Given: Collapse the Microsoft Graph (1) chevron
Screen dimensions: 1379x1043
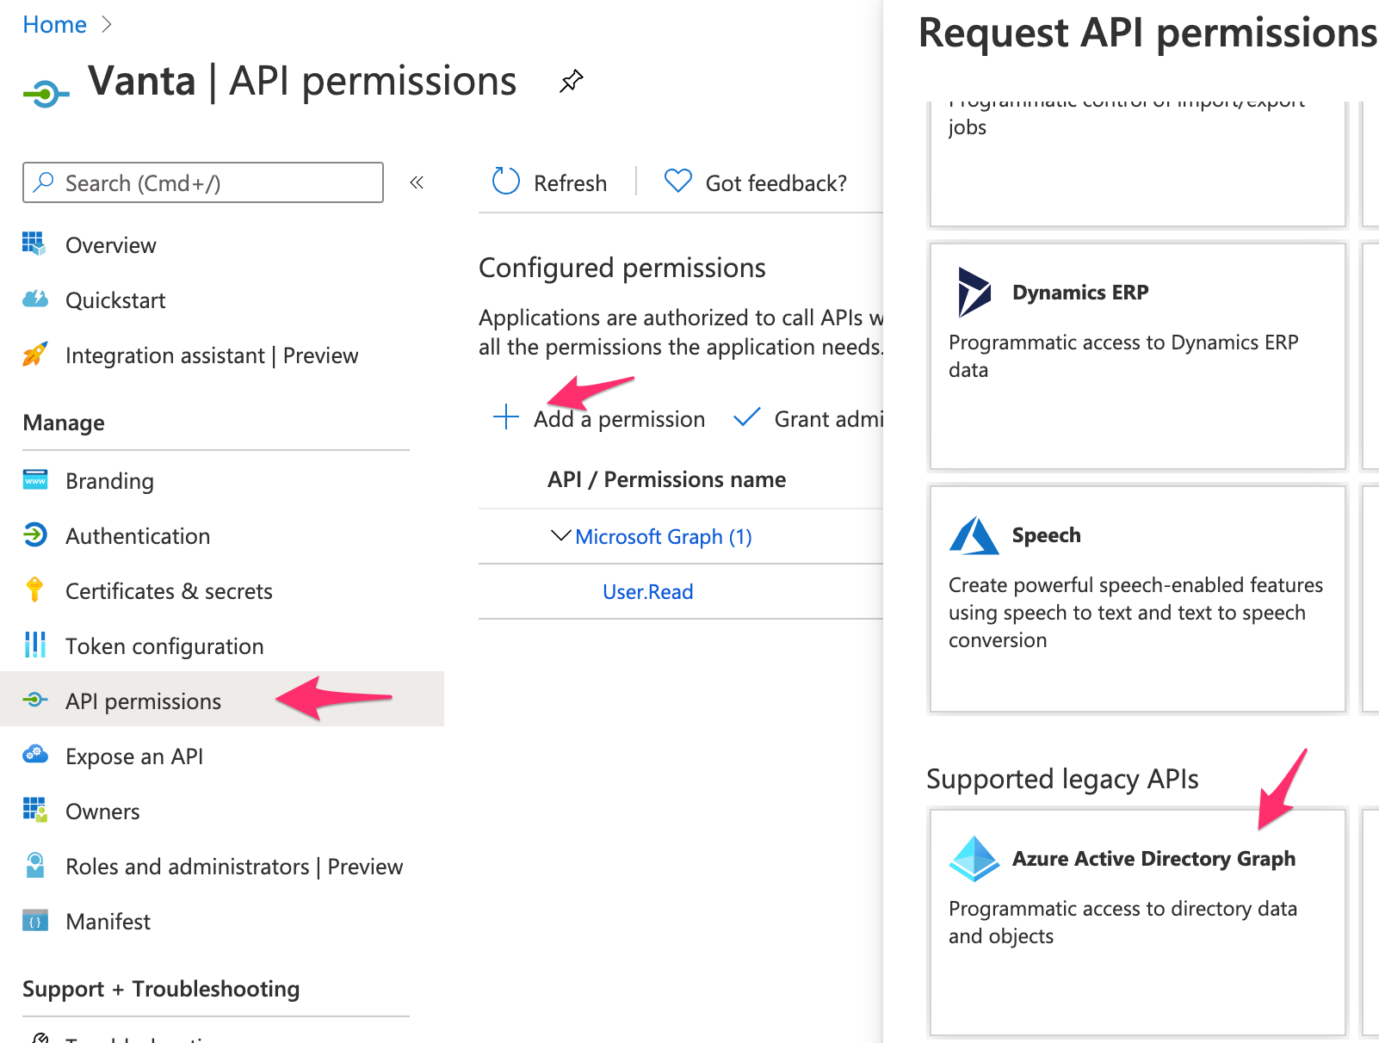Looking at the screenshot, I should [560, 535].
